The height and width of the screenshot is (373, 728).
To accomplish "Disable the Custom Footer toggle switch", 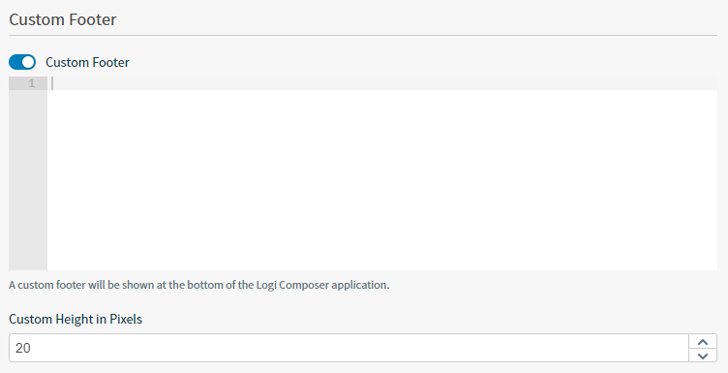I will click(22, 62).
